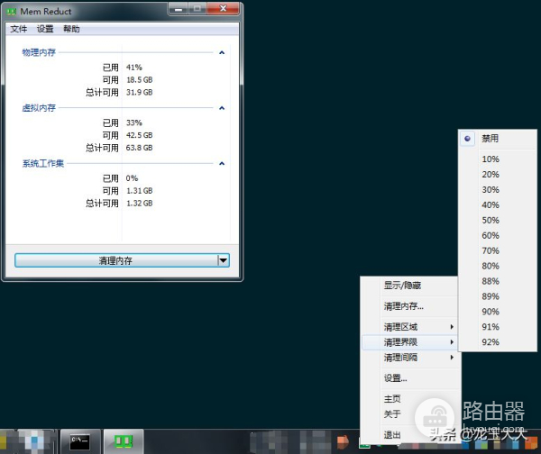The width and height of the screenshot is (541, 454).
Task: Collapse the 物理内存 section
Action: (x=221, y=52)
